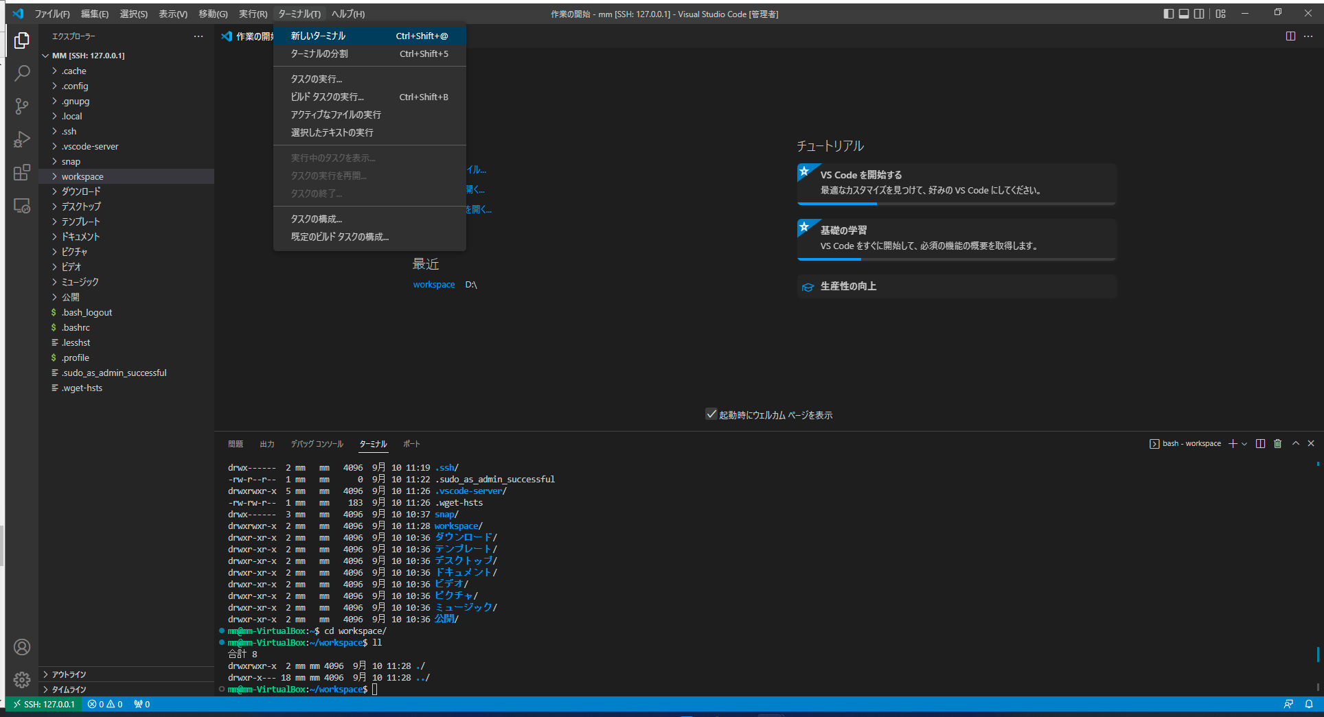Switch to the 出力 tab

[x=267, y=444]
